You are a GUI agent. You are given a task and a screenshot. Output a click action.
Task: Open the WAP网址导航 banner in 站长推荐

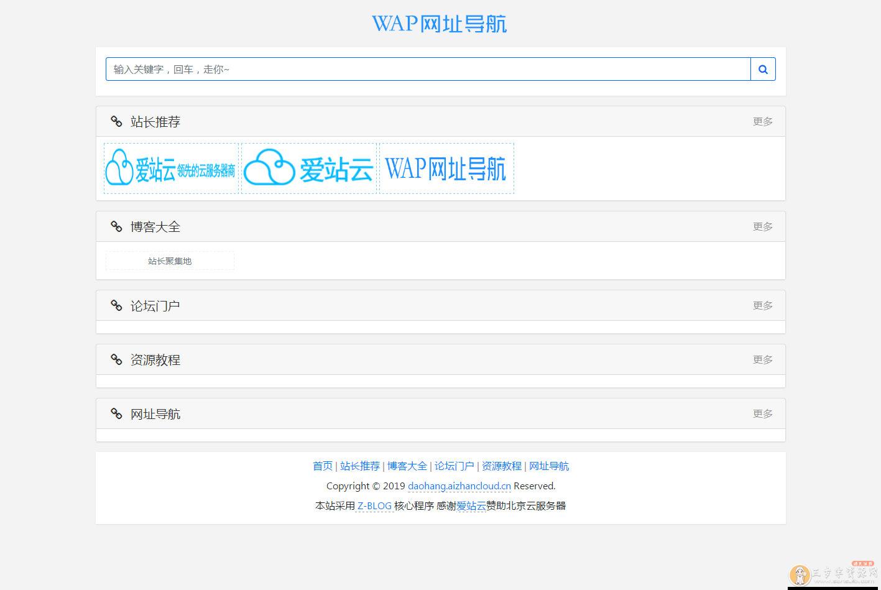pos(446,168)
